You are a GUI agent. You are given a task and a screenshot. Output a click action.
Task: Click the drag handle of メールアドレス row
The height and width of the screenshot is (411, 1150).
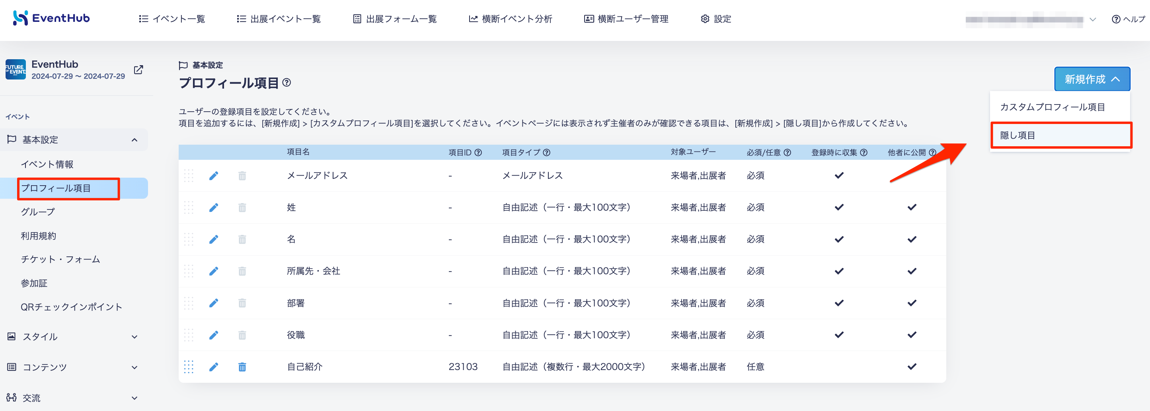(x=189, y=176)
